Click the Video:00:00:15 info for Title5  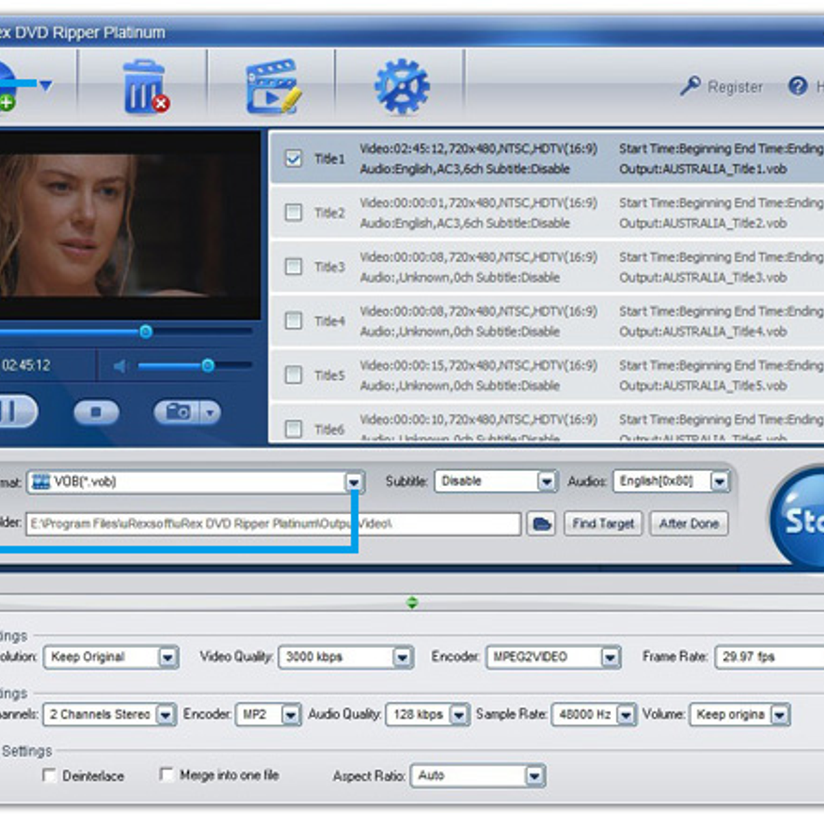coord(479,365)
